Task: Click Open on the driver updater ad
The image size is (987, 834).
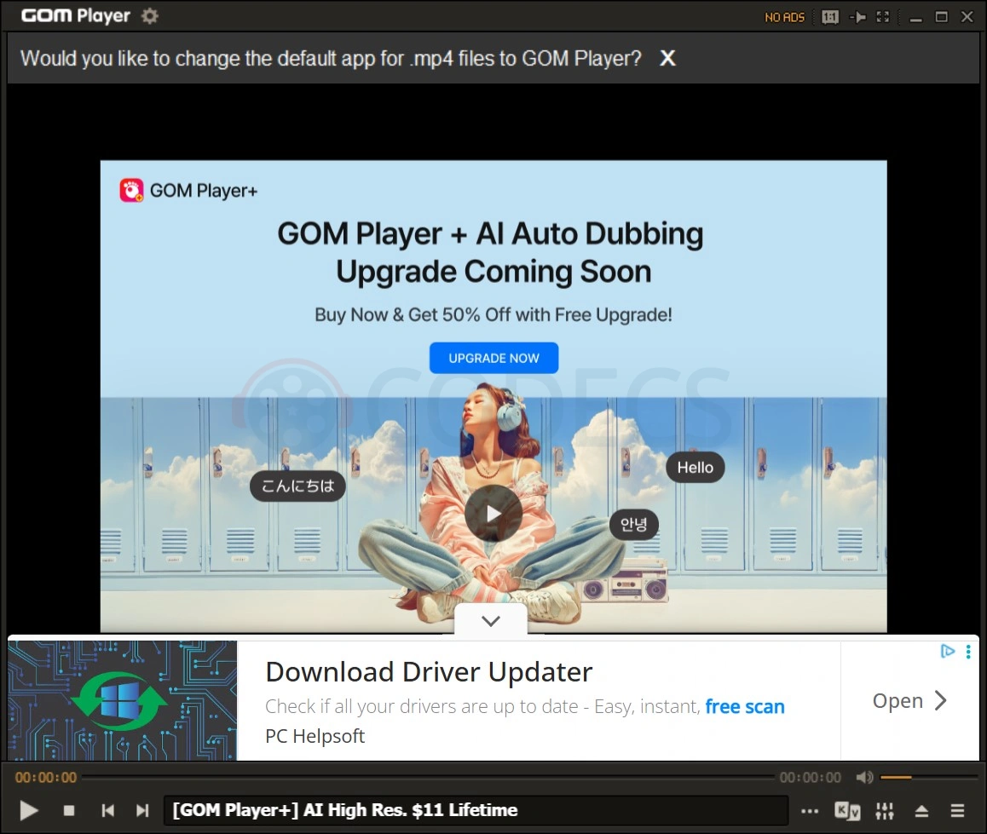Action: click(909, 700)
